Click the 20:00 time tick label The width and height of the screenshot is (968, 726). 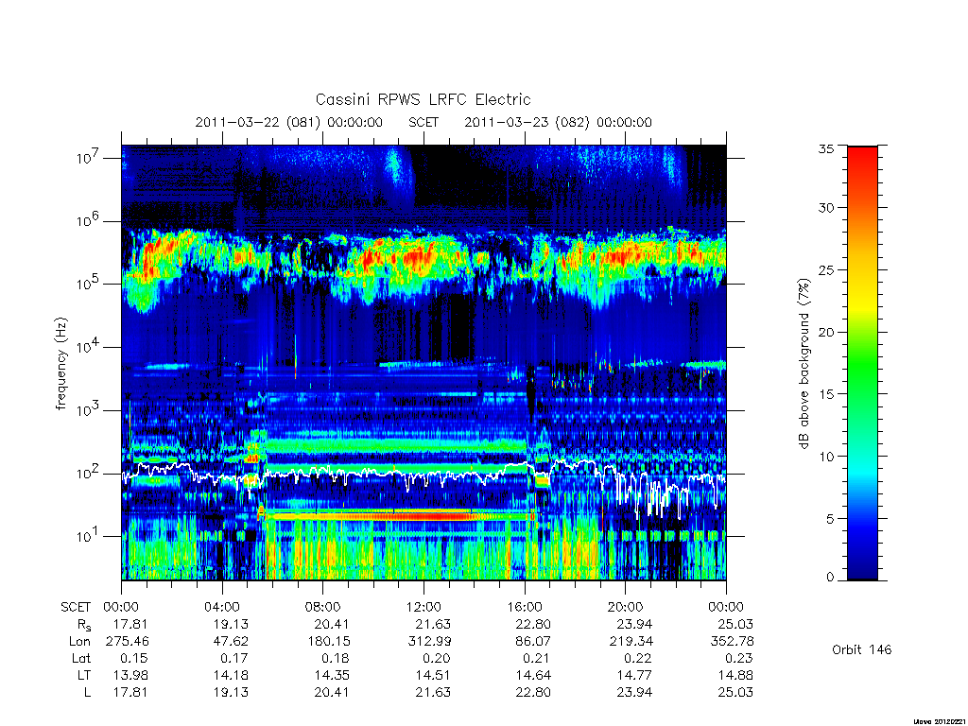(x=626, y=607)
